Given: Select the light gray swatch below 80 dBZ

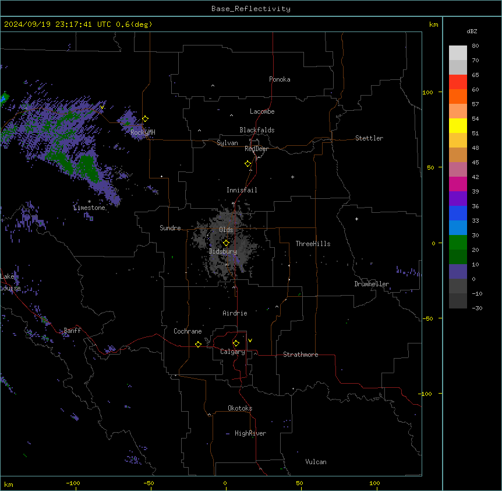Looking at the screenshot, I should click(458, 53).
